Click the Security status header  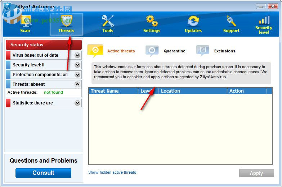click(x=44, y=45)
